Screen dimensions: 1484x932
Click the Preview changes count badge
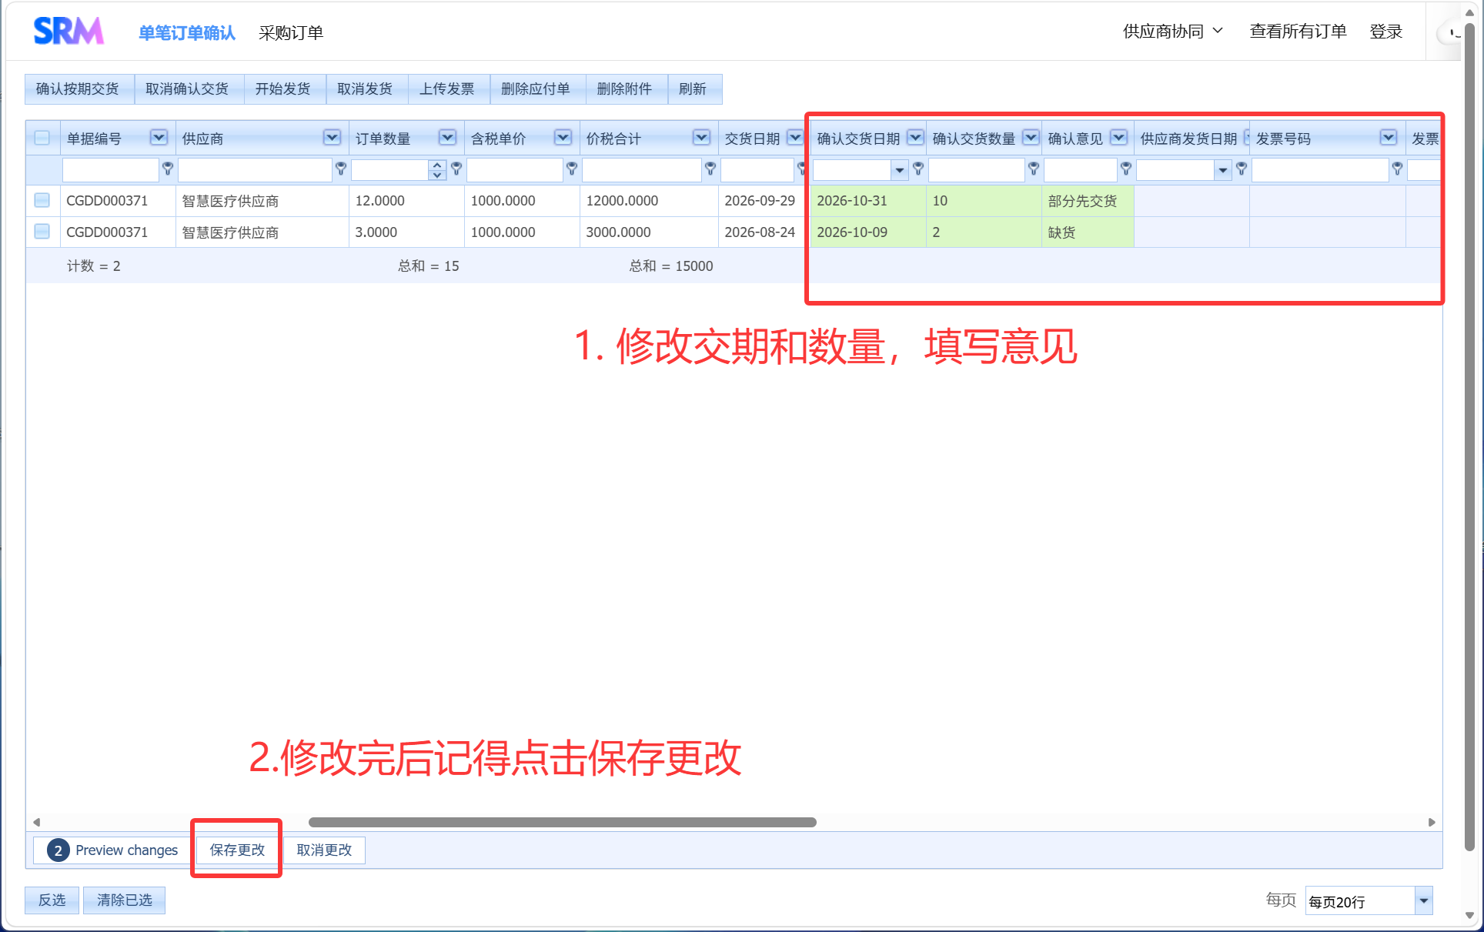58,850
